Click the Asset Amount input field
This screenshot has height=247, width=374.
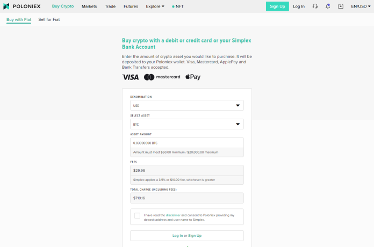coord(186,143)
